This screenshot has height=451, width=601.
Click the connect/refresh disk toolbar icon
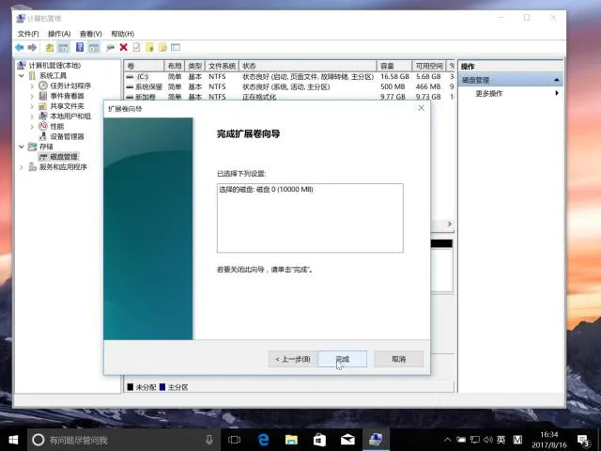point(111,48)
